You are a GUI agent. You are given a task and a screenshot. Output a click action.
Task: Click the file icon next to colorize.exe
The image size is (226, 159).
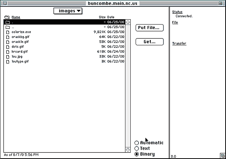[8, 32]
